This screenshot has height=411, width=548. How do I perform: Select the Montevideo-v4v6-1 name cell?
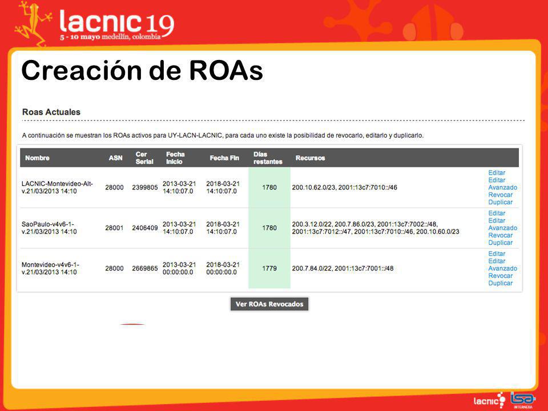click(x=50, y=268)
